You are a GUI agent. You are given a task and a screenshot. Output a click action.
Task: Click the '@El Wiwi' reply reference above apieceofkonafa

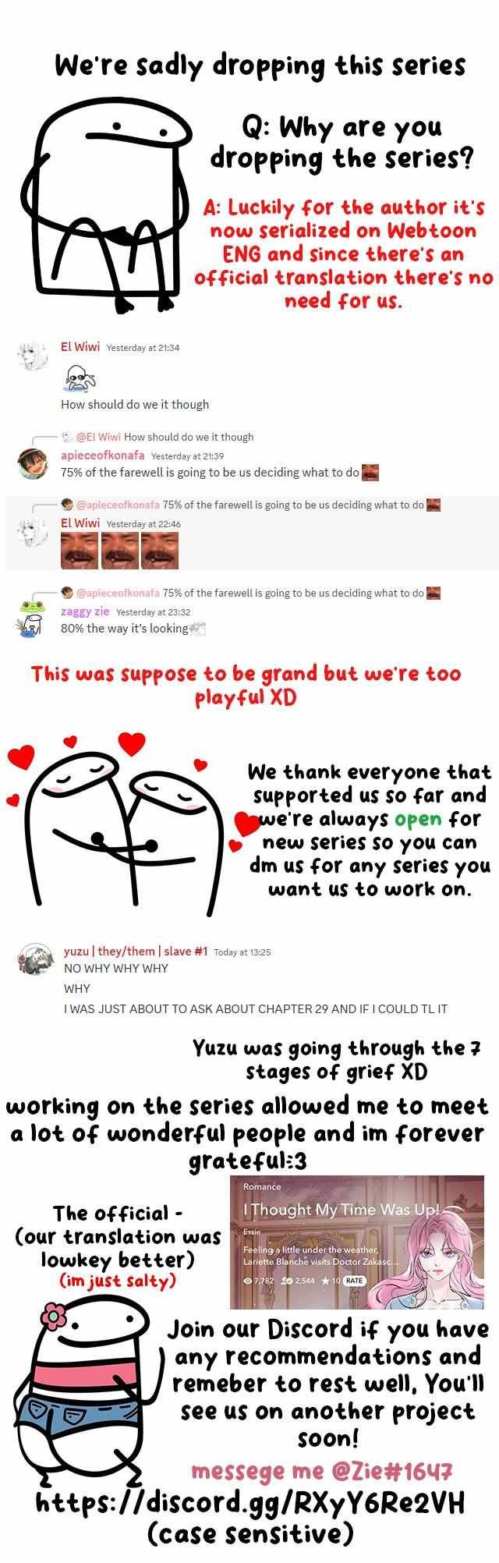pos(98,437)
